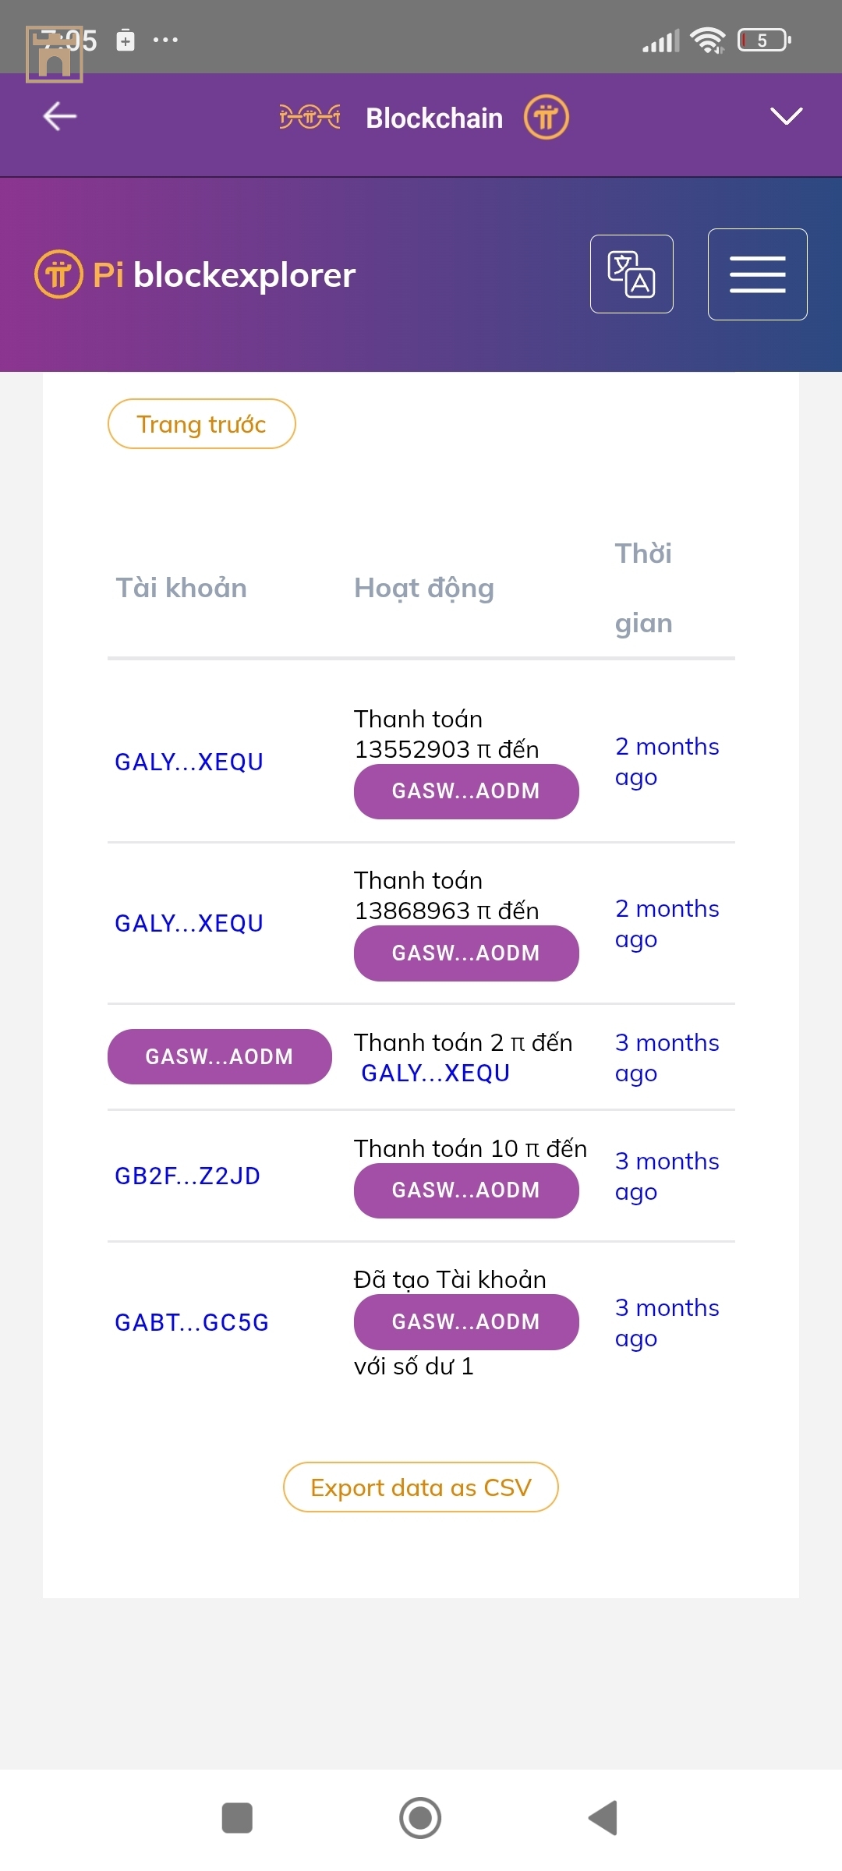Expand the top-right chevron dropdown
Viewport: 842px width, 1871px height.
click(786, 116)
